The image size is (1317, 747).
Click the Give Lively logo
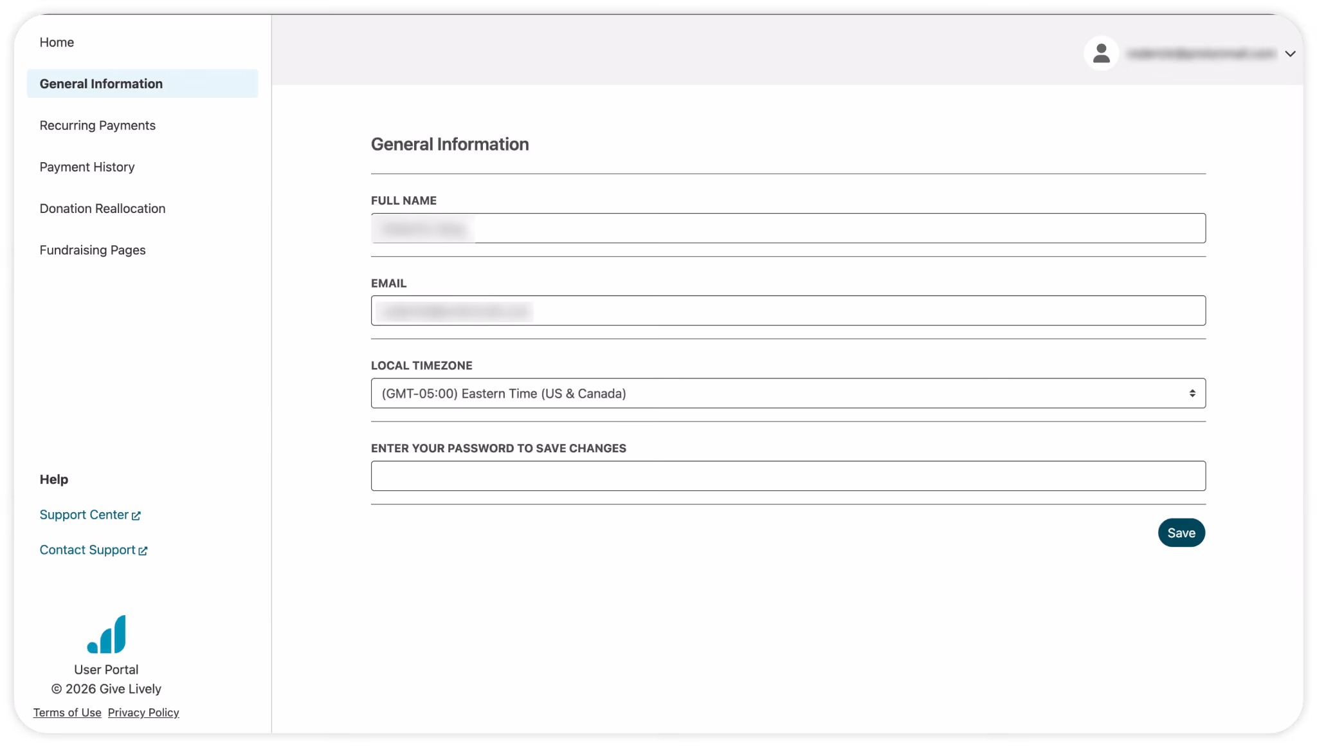coord(107,634)
